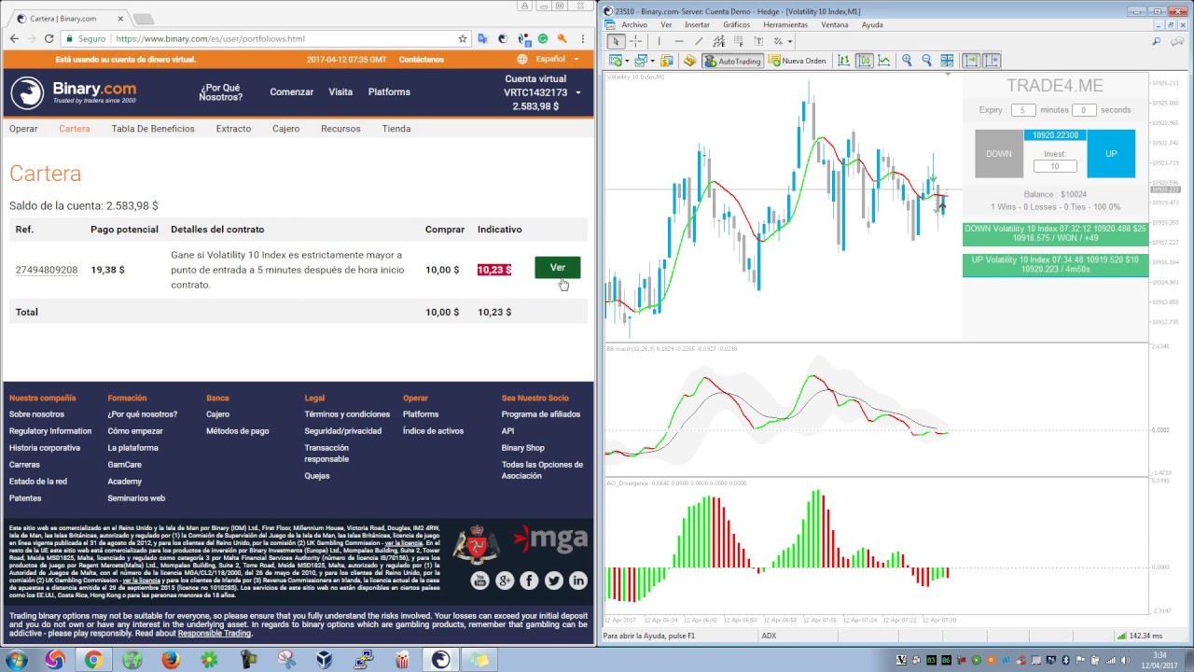Image resolution: width=1194 pixels, height=672 pixels.
Task: Open the Chrome three-dot menu
Action: 583,38
